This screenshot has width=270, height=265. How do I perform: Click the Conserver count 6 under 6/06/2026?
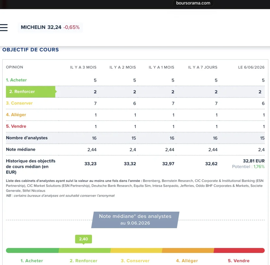263,103
